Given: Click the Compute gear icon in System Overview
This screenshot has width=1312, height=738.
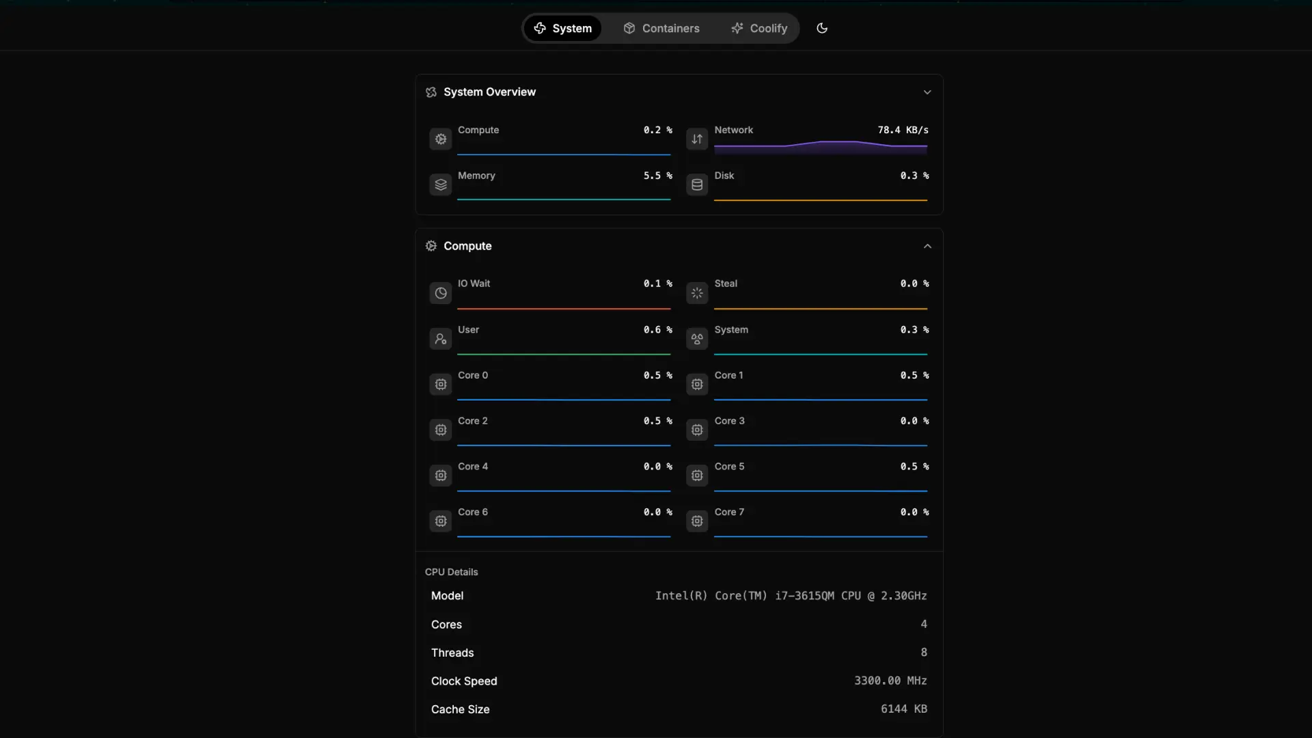Looking at the screenshot, I should coord(441,139).
